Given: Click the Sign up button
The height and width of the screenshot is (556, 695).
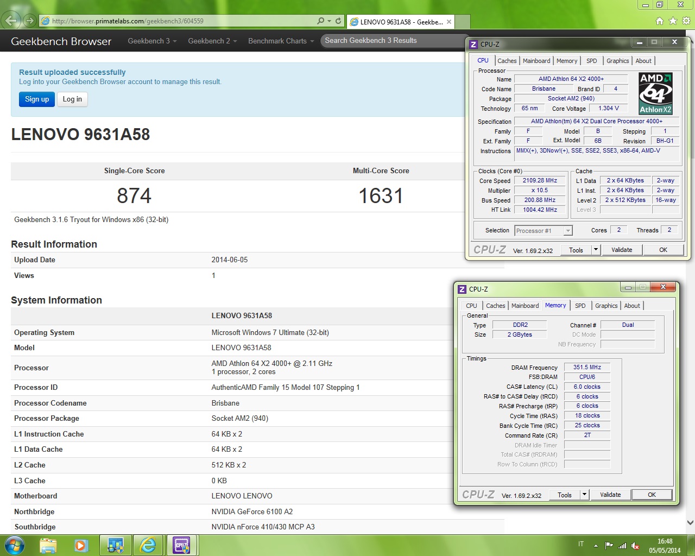Looking at the screenshot, I should point(37,99).
